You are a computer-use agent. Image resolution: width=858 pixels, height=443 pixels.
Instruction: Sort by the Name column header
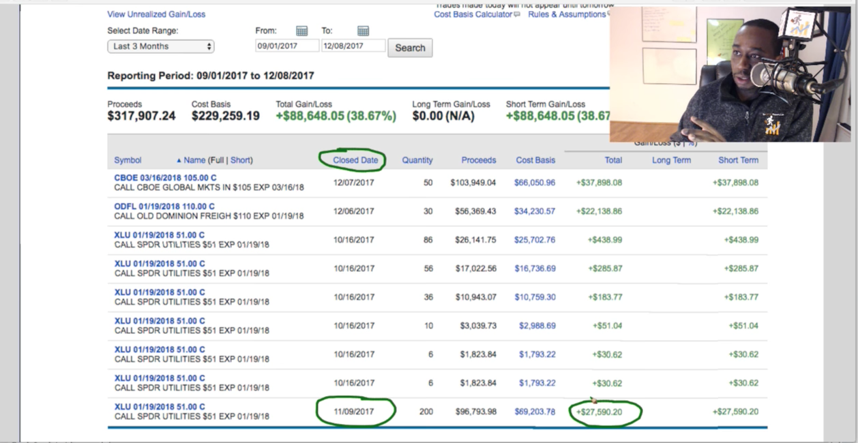coord(194,160)
